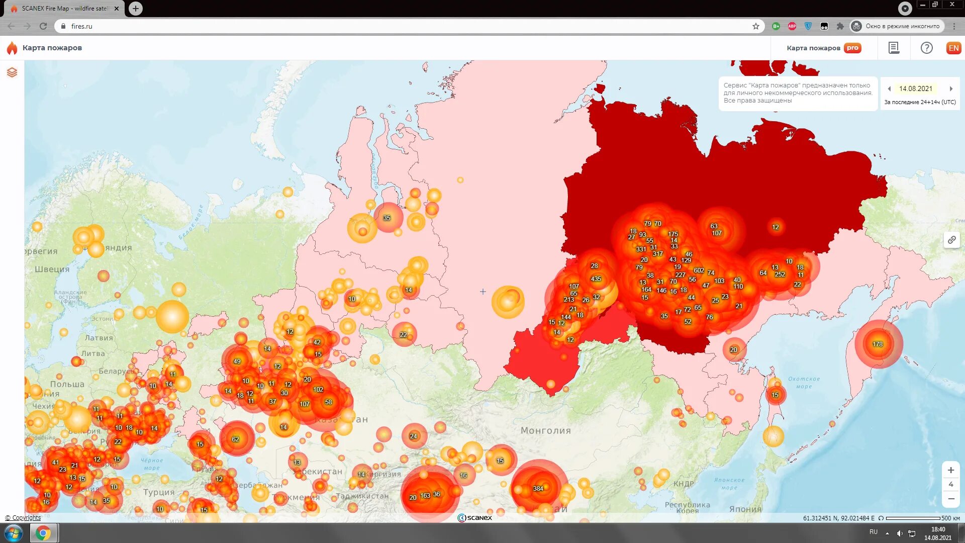Open the document list icon
Image resolution: width=965 pixels, height=543 pixels.
[x=894, y=48]
